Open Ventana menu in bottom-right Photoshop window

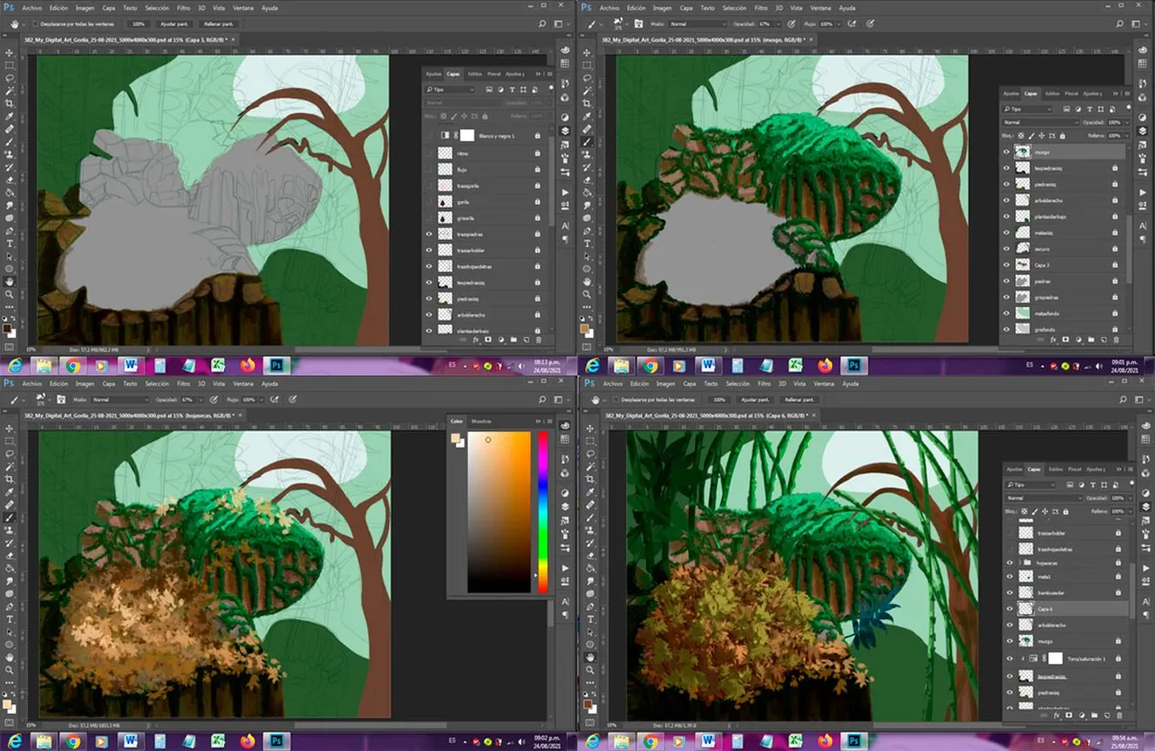(x=822, y=383)
